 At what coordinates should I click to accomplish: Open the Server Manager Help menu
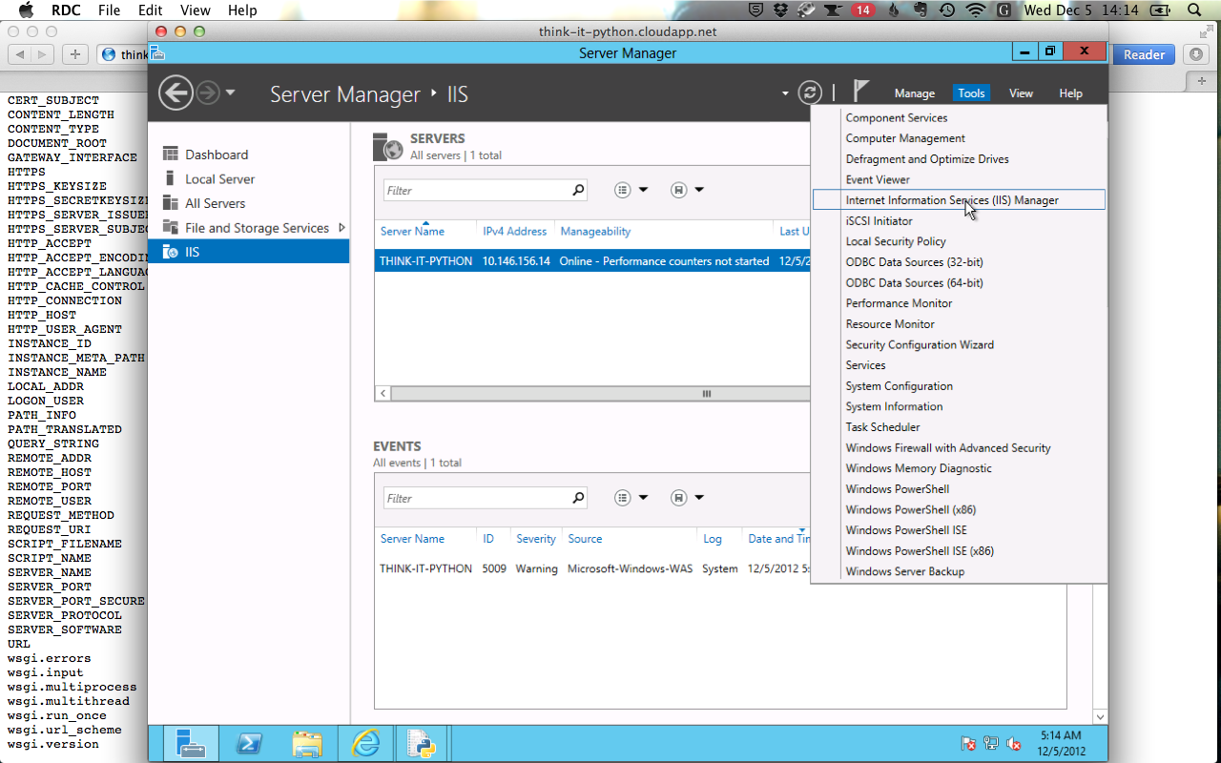[x=1070, y=93]
